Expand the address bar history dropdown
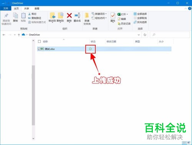The width and height of the screenshot is (192, 145). [x=139, y=35]
